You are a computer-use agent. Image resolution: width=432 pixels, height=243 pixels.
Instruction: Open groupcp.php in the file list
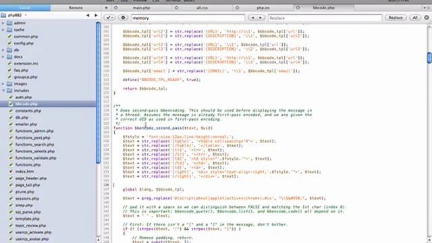coord(26,77)
